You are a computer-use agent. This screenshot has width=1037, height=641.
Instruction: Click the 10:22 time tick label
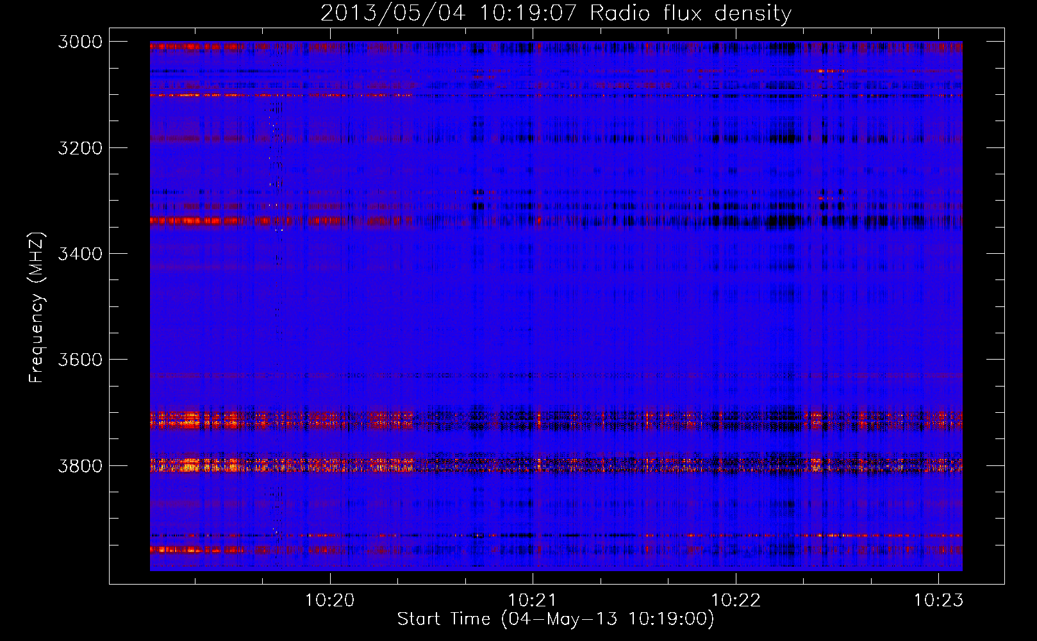[x=736, y=600]
